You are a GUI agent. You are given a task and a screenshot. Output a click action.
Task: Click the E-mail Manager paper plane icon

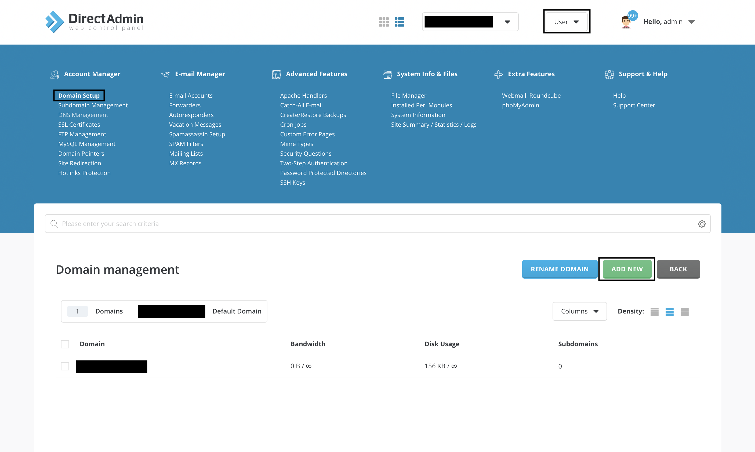click(165, 74)
